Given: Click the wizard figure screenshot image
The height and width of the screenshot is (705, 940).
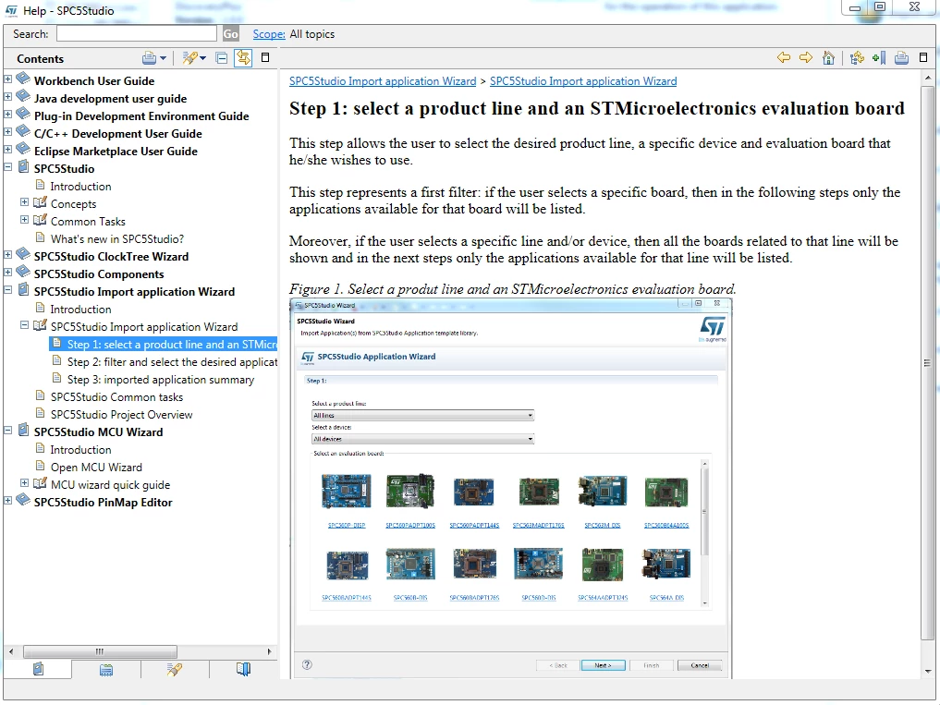Looking at the screenshot, I should tap(511, 489).
